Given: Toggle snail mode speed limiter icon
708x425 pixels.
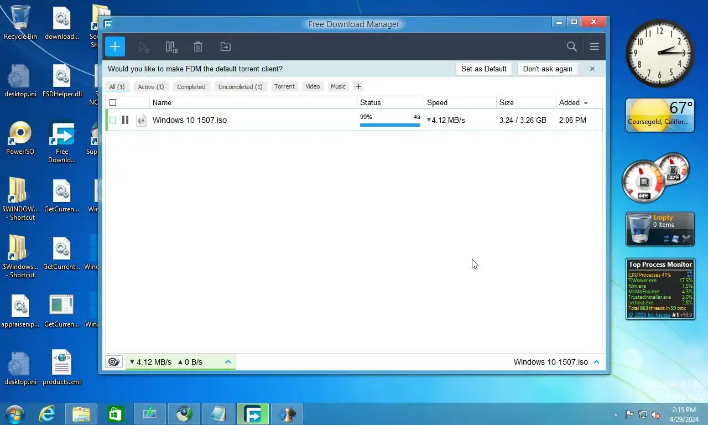Looking at the screenshot, I should coord(114,362).
